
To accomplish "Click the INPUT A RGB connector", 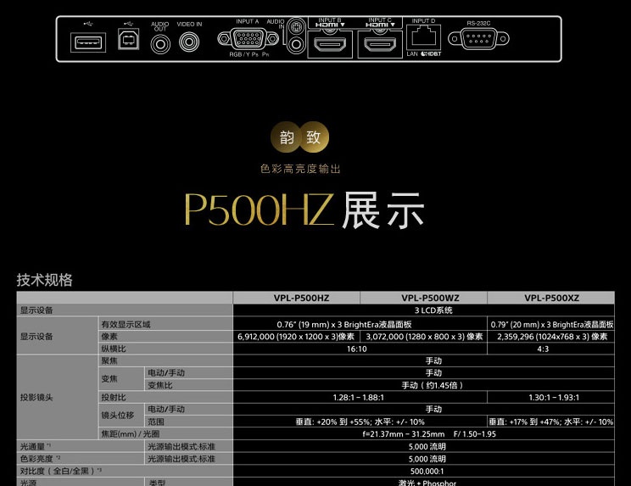I will (x=248, y=39).
